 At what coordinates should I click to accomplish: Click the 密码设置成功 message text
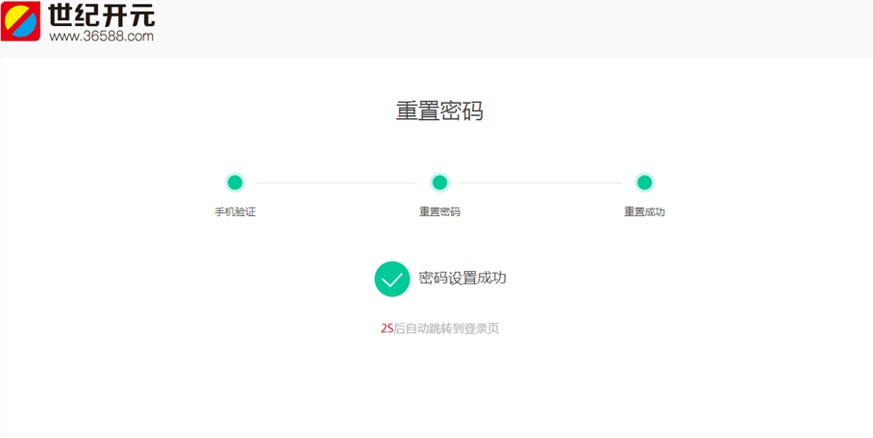pos(462,279)
